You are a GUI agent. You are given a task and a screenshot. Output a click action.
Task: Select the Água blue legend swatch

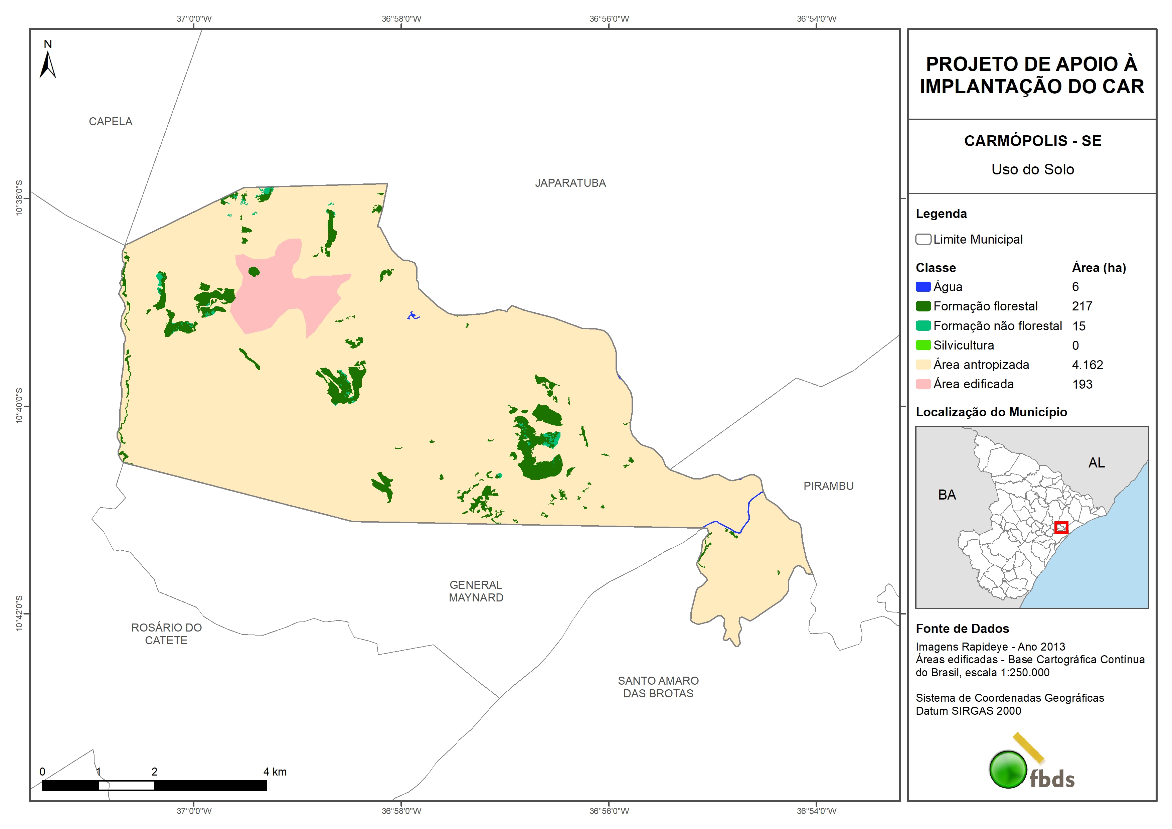tap(923, 287)
